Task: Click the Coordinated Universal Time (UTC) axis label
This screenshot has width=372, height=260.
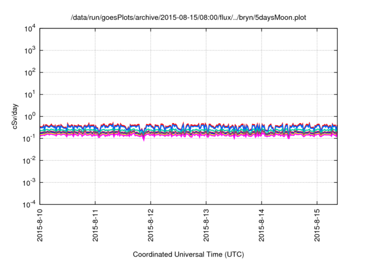Action: [188, 255]
